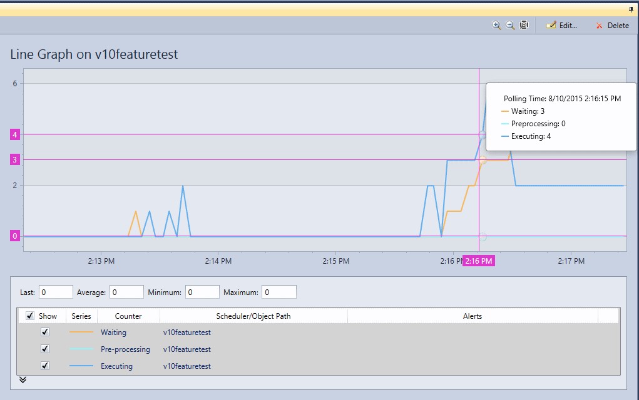Click the pin icon to dock the panel
Image resolution: width=639 pixels, height=400 pixels.
click(x=630, y=9)
